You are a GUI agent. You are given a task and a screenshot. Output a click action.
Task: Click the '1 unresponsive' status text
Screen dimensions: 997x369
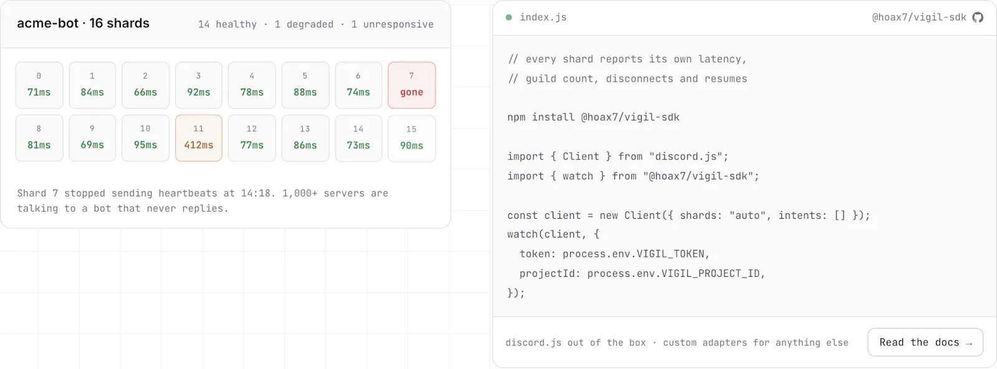393,24
